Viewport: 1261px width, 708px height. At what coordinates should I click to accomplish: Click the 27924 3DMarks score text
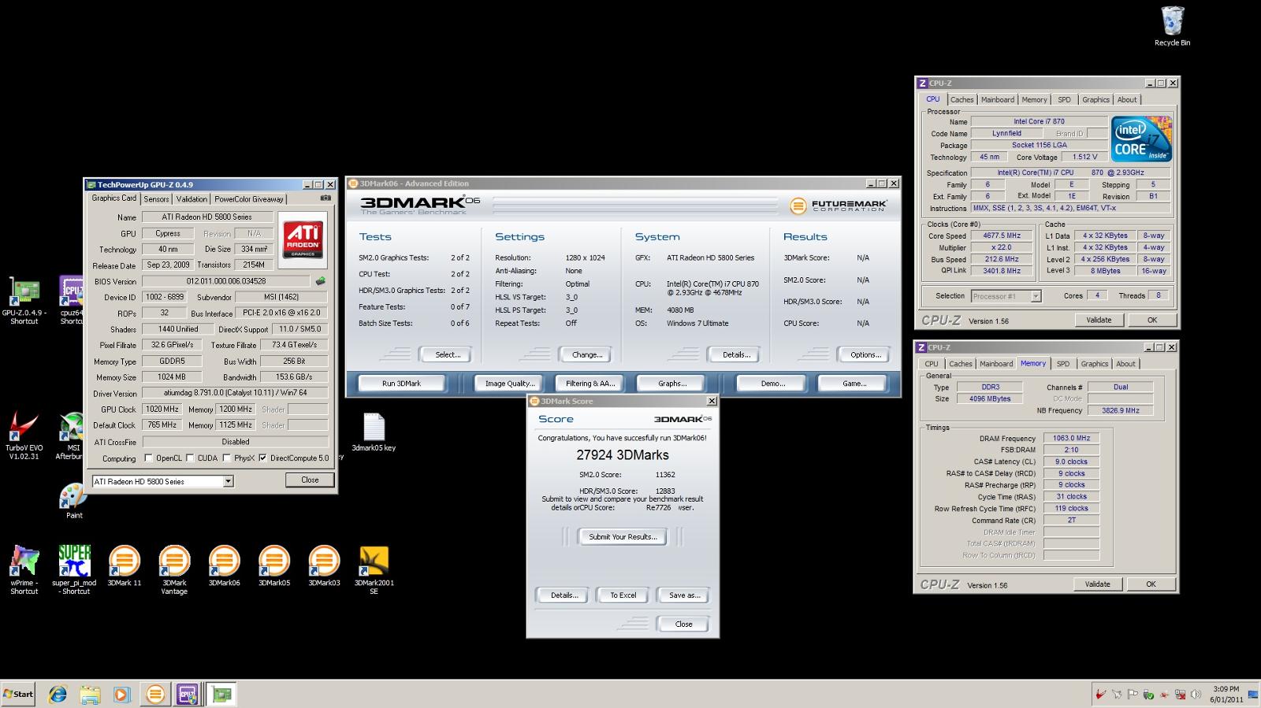623,455
